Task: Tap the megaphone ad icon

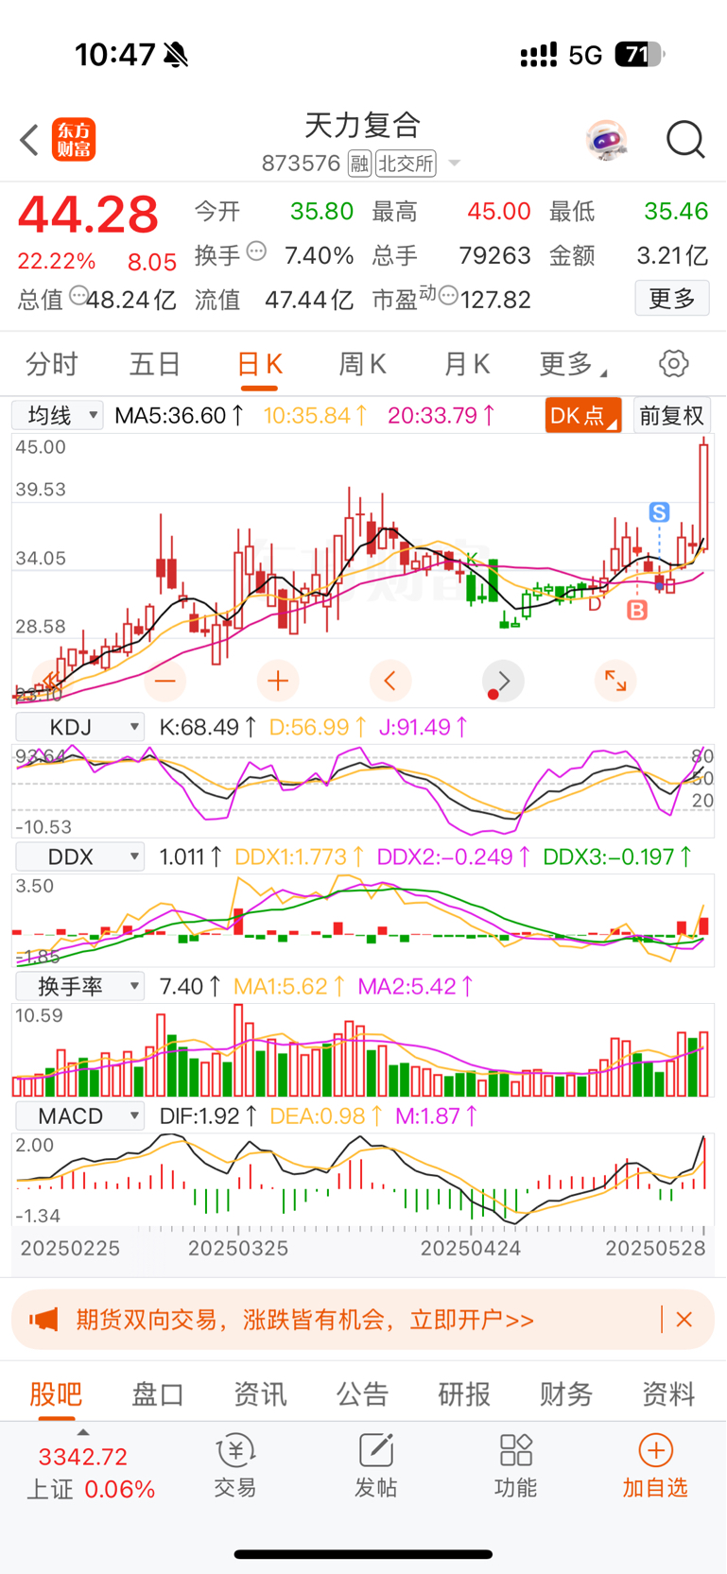Action: [x=43, y=1319]
